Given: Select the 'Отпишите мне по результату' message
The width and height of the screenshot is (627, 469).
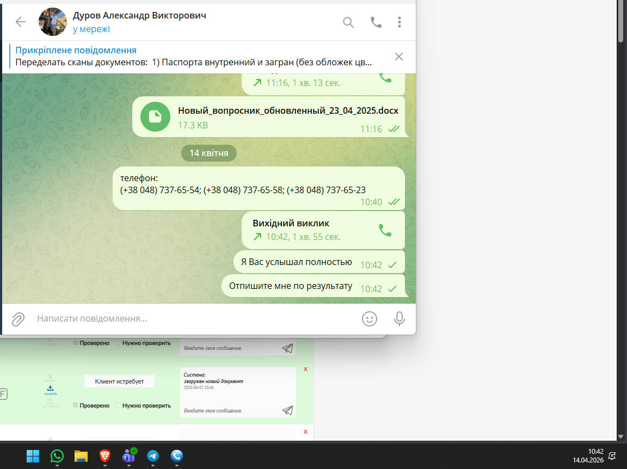Looking at the screenshot, I should pyautogui.click(x=313, y=286).
